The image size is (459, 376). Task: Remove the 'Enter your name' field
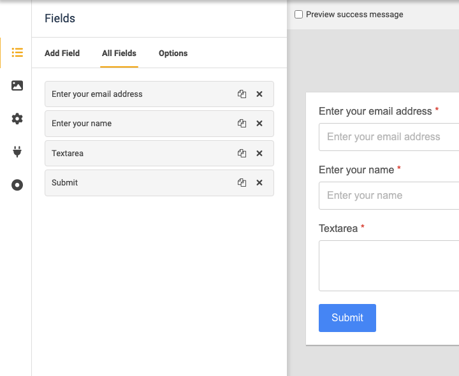coord(259,123)
